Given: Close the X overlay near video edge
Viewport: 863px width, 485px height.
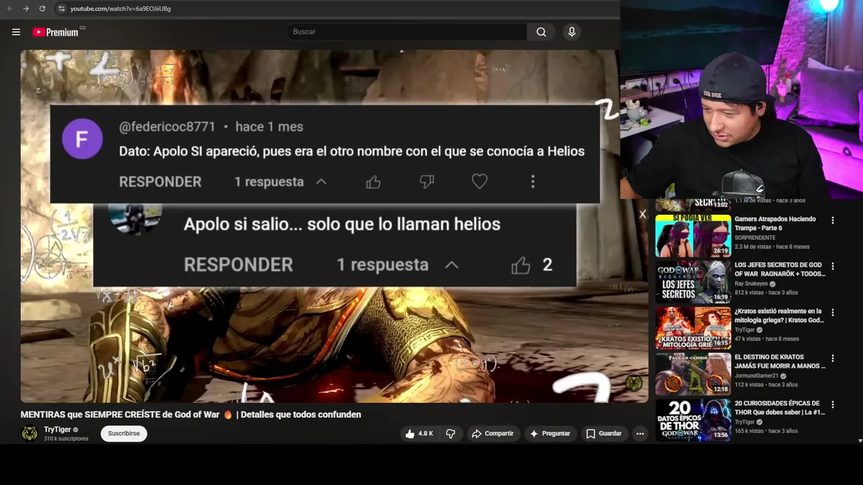Looking at the screenshot, I should pyautogui.click(x=643, y=214).
